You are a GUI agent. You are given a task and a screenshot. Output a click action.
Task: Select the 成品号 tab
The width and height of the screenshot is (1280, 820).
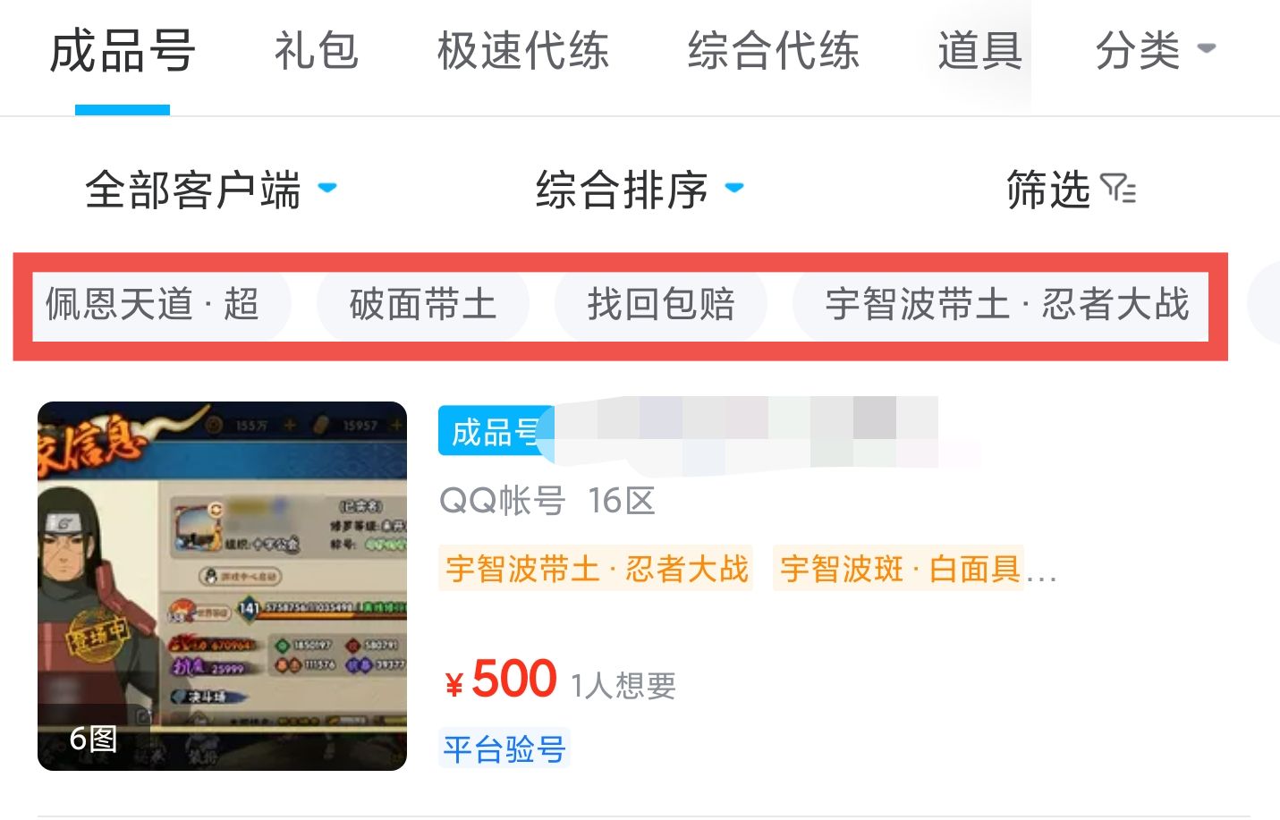click(x=123, y=50)
